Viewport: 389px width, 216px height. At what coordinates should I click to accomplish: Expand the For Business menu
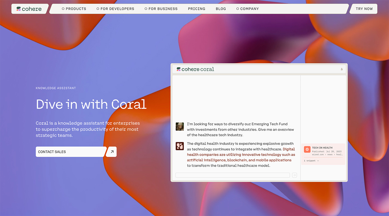pyautogui.click(x=161, y=9)
